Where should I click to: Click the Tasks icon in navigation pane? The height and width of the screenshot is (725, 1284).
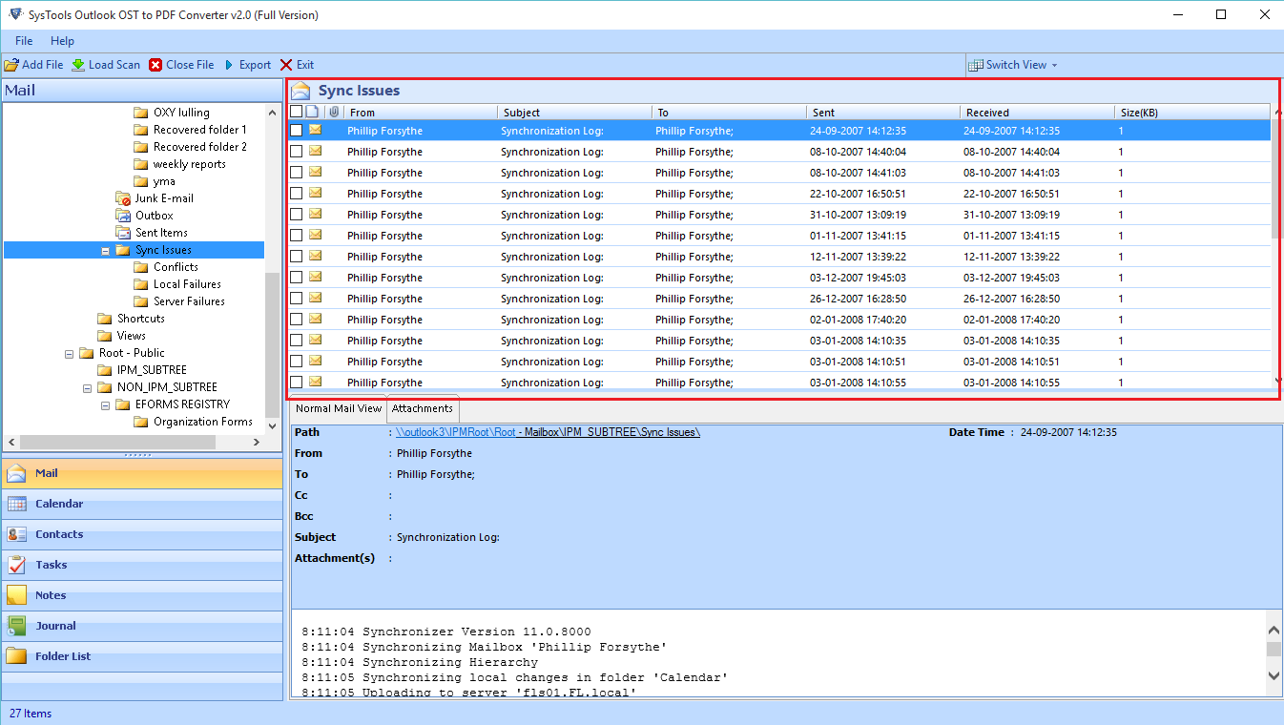[17, 566]
